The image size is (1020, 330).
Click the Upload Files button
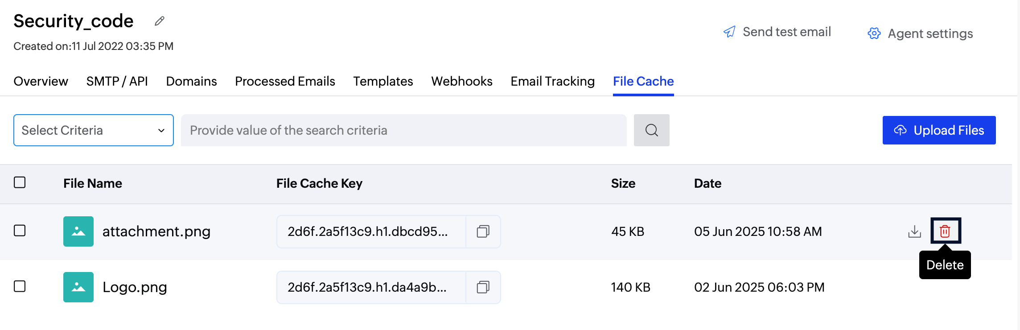click(x=938, y=130)
